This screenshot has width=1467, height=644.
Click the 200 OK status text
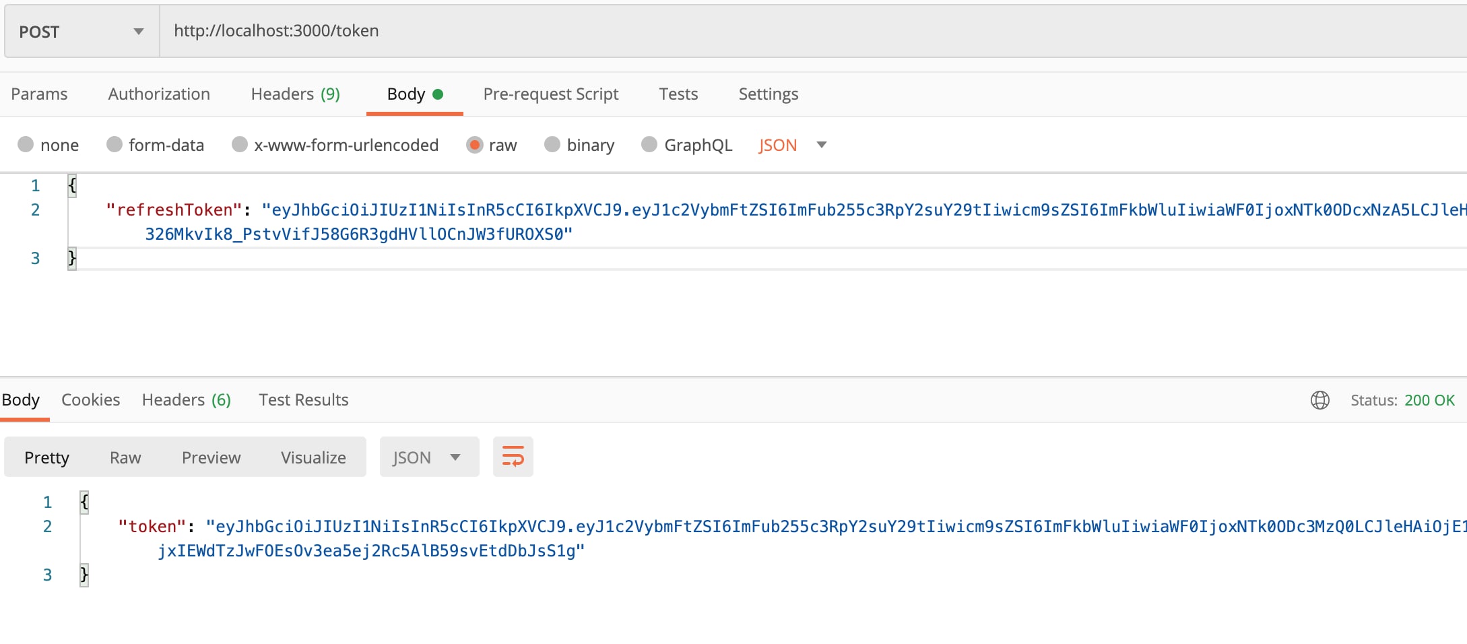pyautogui.click(x=1430, y=400)
